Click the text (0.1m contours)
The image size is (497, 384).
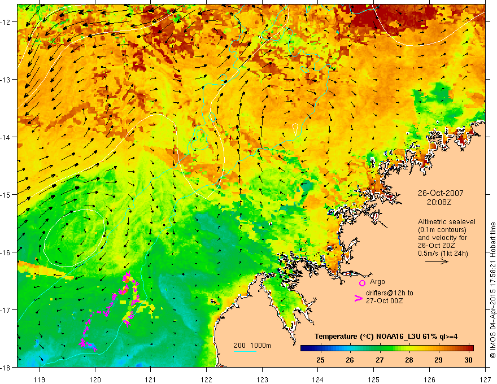[x=442, y=230]
